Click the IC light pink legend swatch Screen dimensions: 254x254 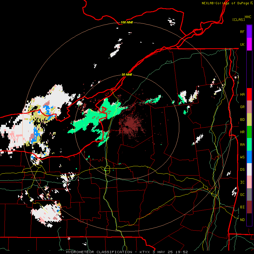point(249,182)
